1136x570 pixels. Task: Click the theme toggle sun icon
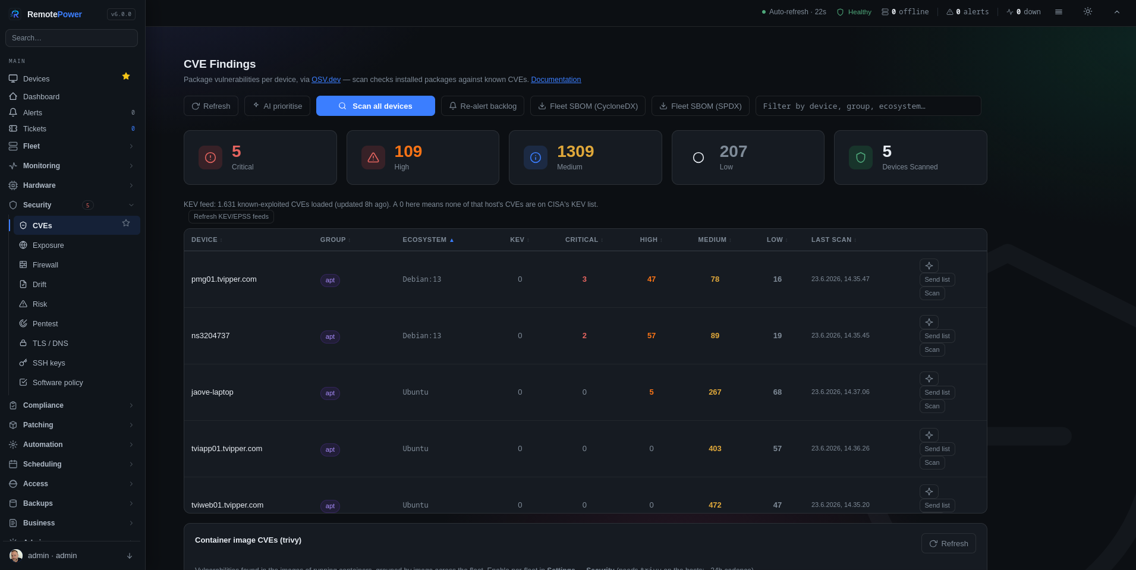(x=1087, y=12)
